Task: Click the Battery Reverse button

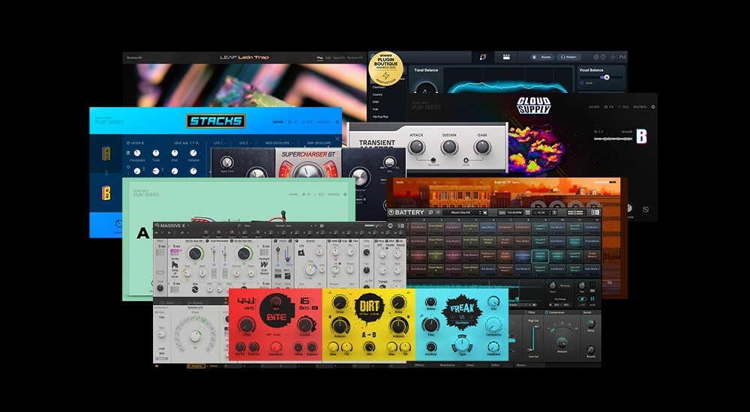Action: 565,285
